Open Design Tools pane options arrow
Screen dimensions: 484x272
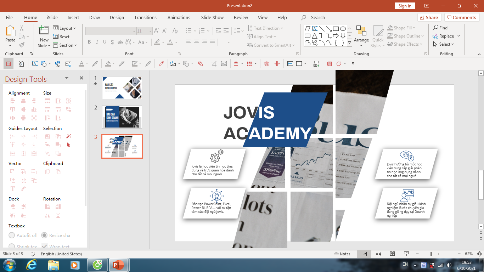pyautogui.click(x=67, y=78)
